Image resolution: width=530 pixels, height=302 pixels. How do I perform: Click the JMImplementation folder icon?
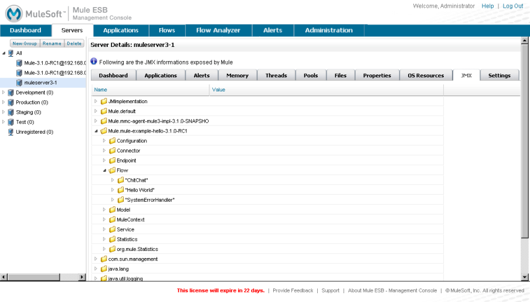[x=104, y=101]
